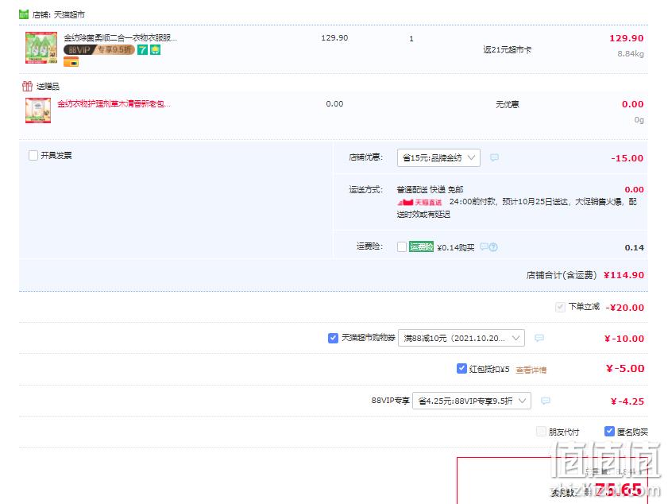The height and width of the screenshot is (504, 668).
Task: Tick the 开具发票 invoice checkbox
Action: point(33,155)
